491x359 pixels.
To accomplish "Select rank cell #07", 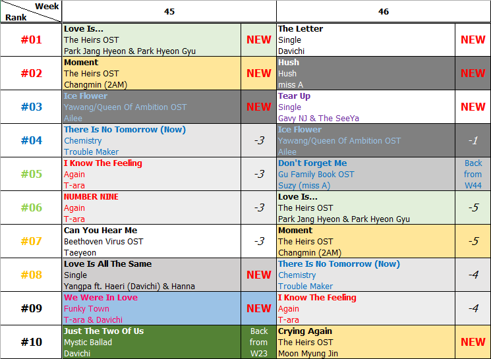I will pyautogui.click(x=31, y=241).
